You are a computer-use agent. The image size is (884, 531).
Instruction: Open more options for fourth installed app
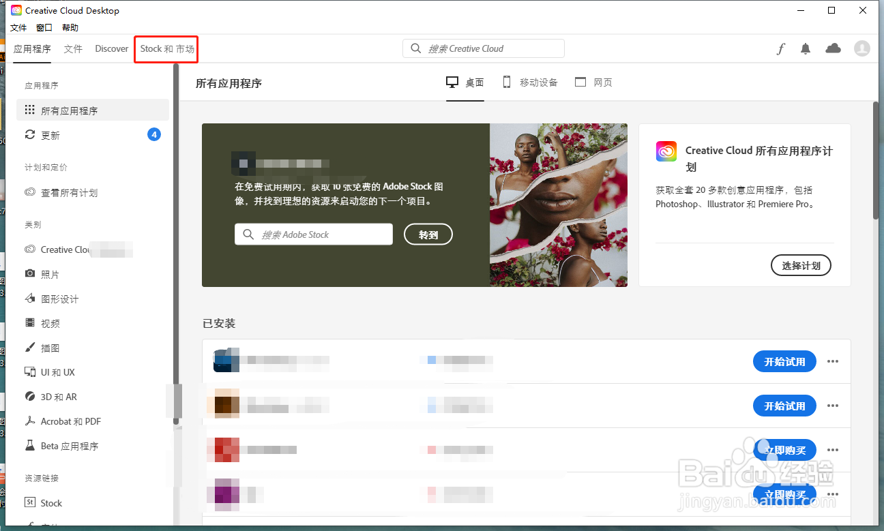[832, 494]
